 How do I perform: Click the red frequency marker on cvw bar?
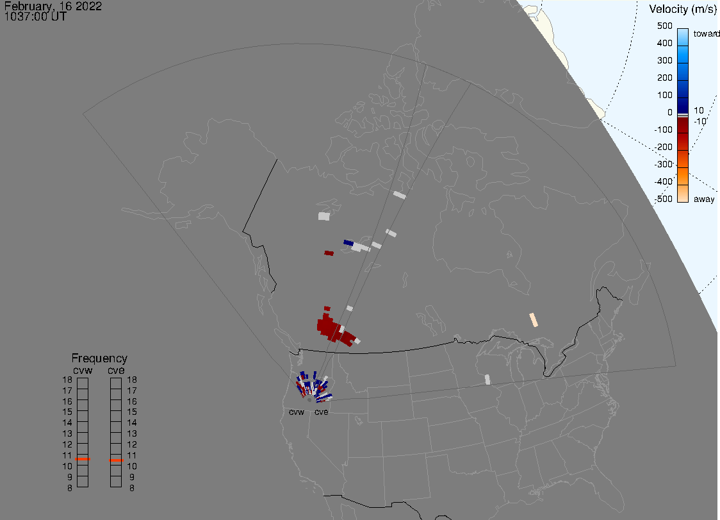coord(83,459)
